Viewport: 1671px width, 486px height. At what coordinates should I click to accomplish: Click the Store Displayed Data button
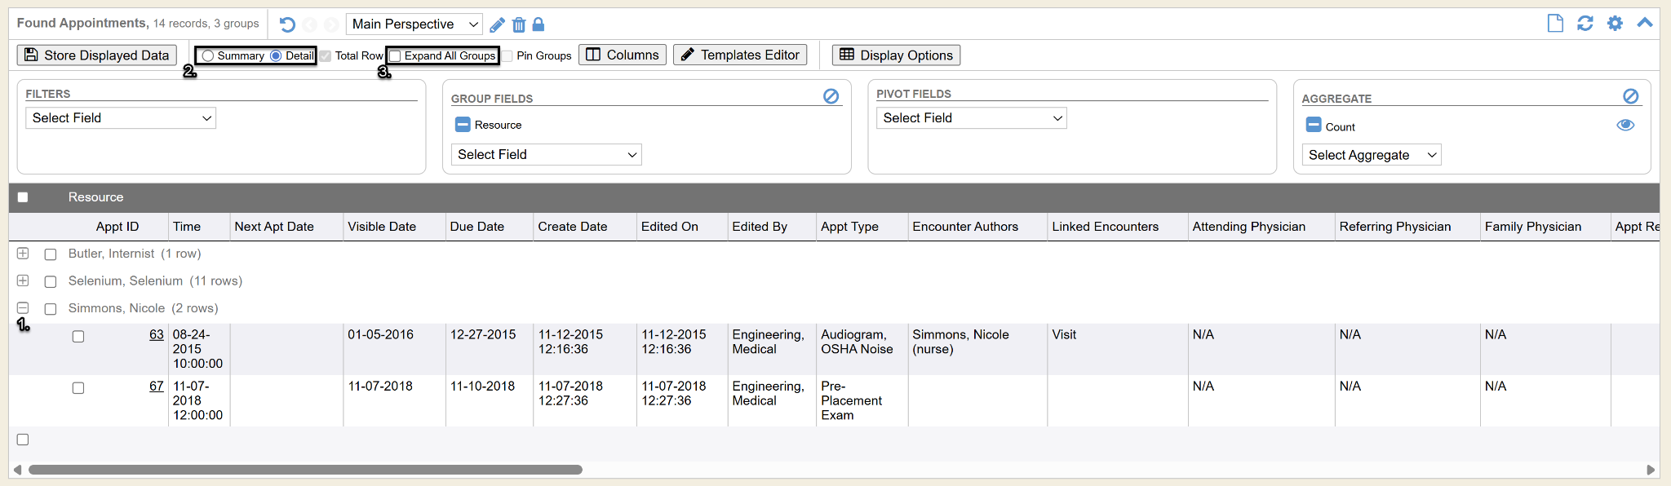pos(97,55)
